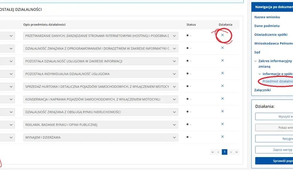Collapse Zakres informacyjny tree node
This screenshot has height=170, width=293.
tap(255, 61)
